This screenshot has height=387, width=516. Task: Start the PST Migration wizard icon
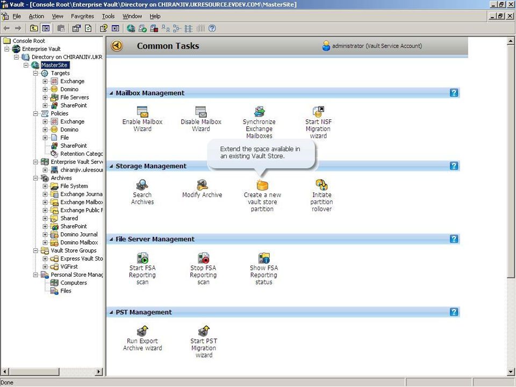(x=204, y=331)
